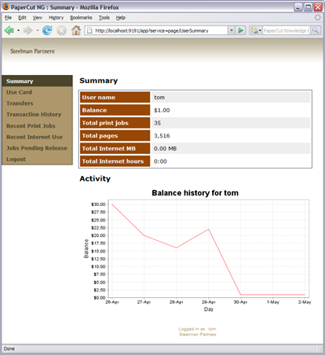
Task: Expand the address bar URL dropdown
Action: pyautogui.click(x=232, y=30)
